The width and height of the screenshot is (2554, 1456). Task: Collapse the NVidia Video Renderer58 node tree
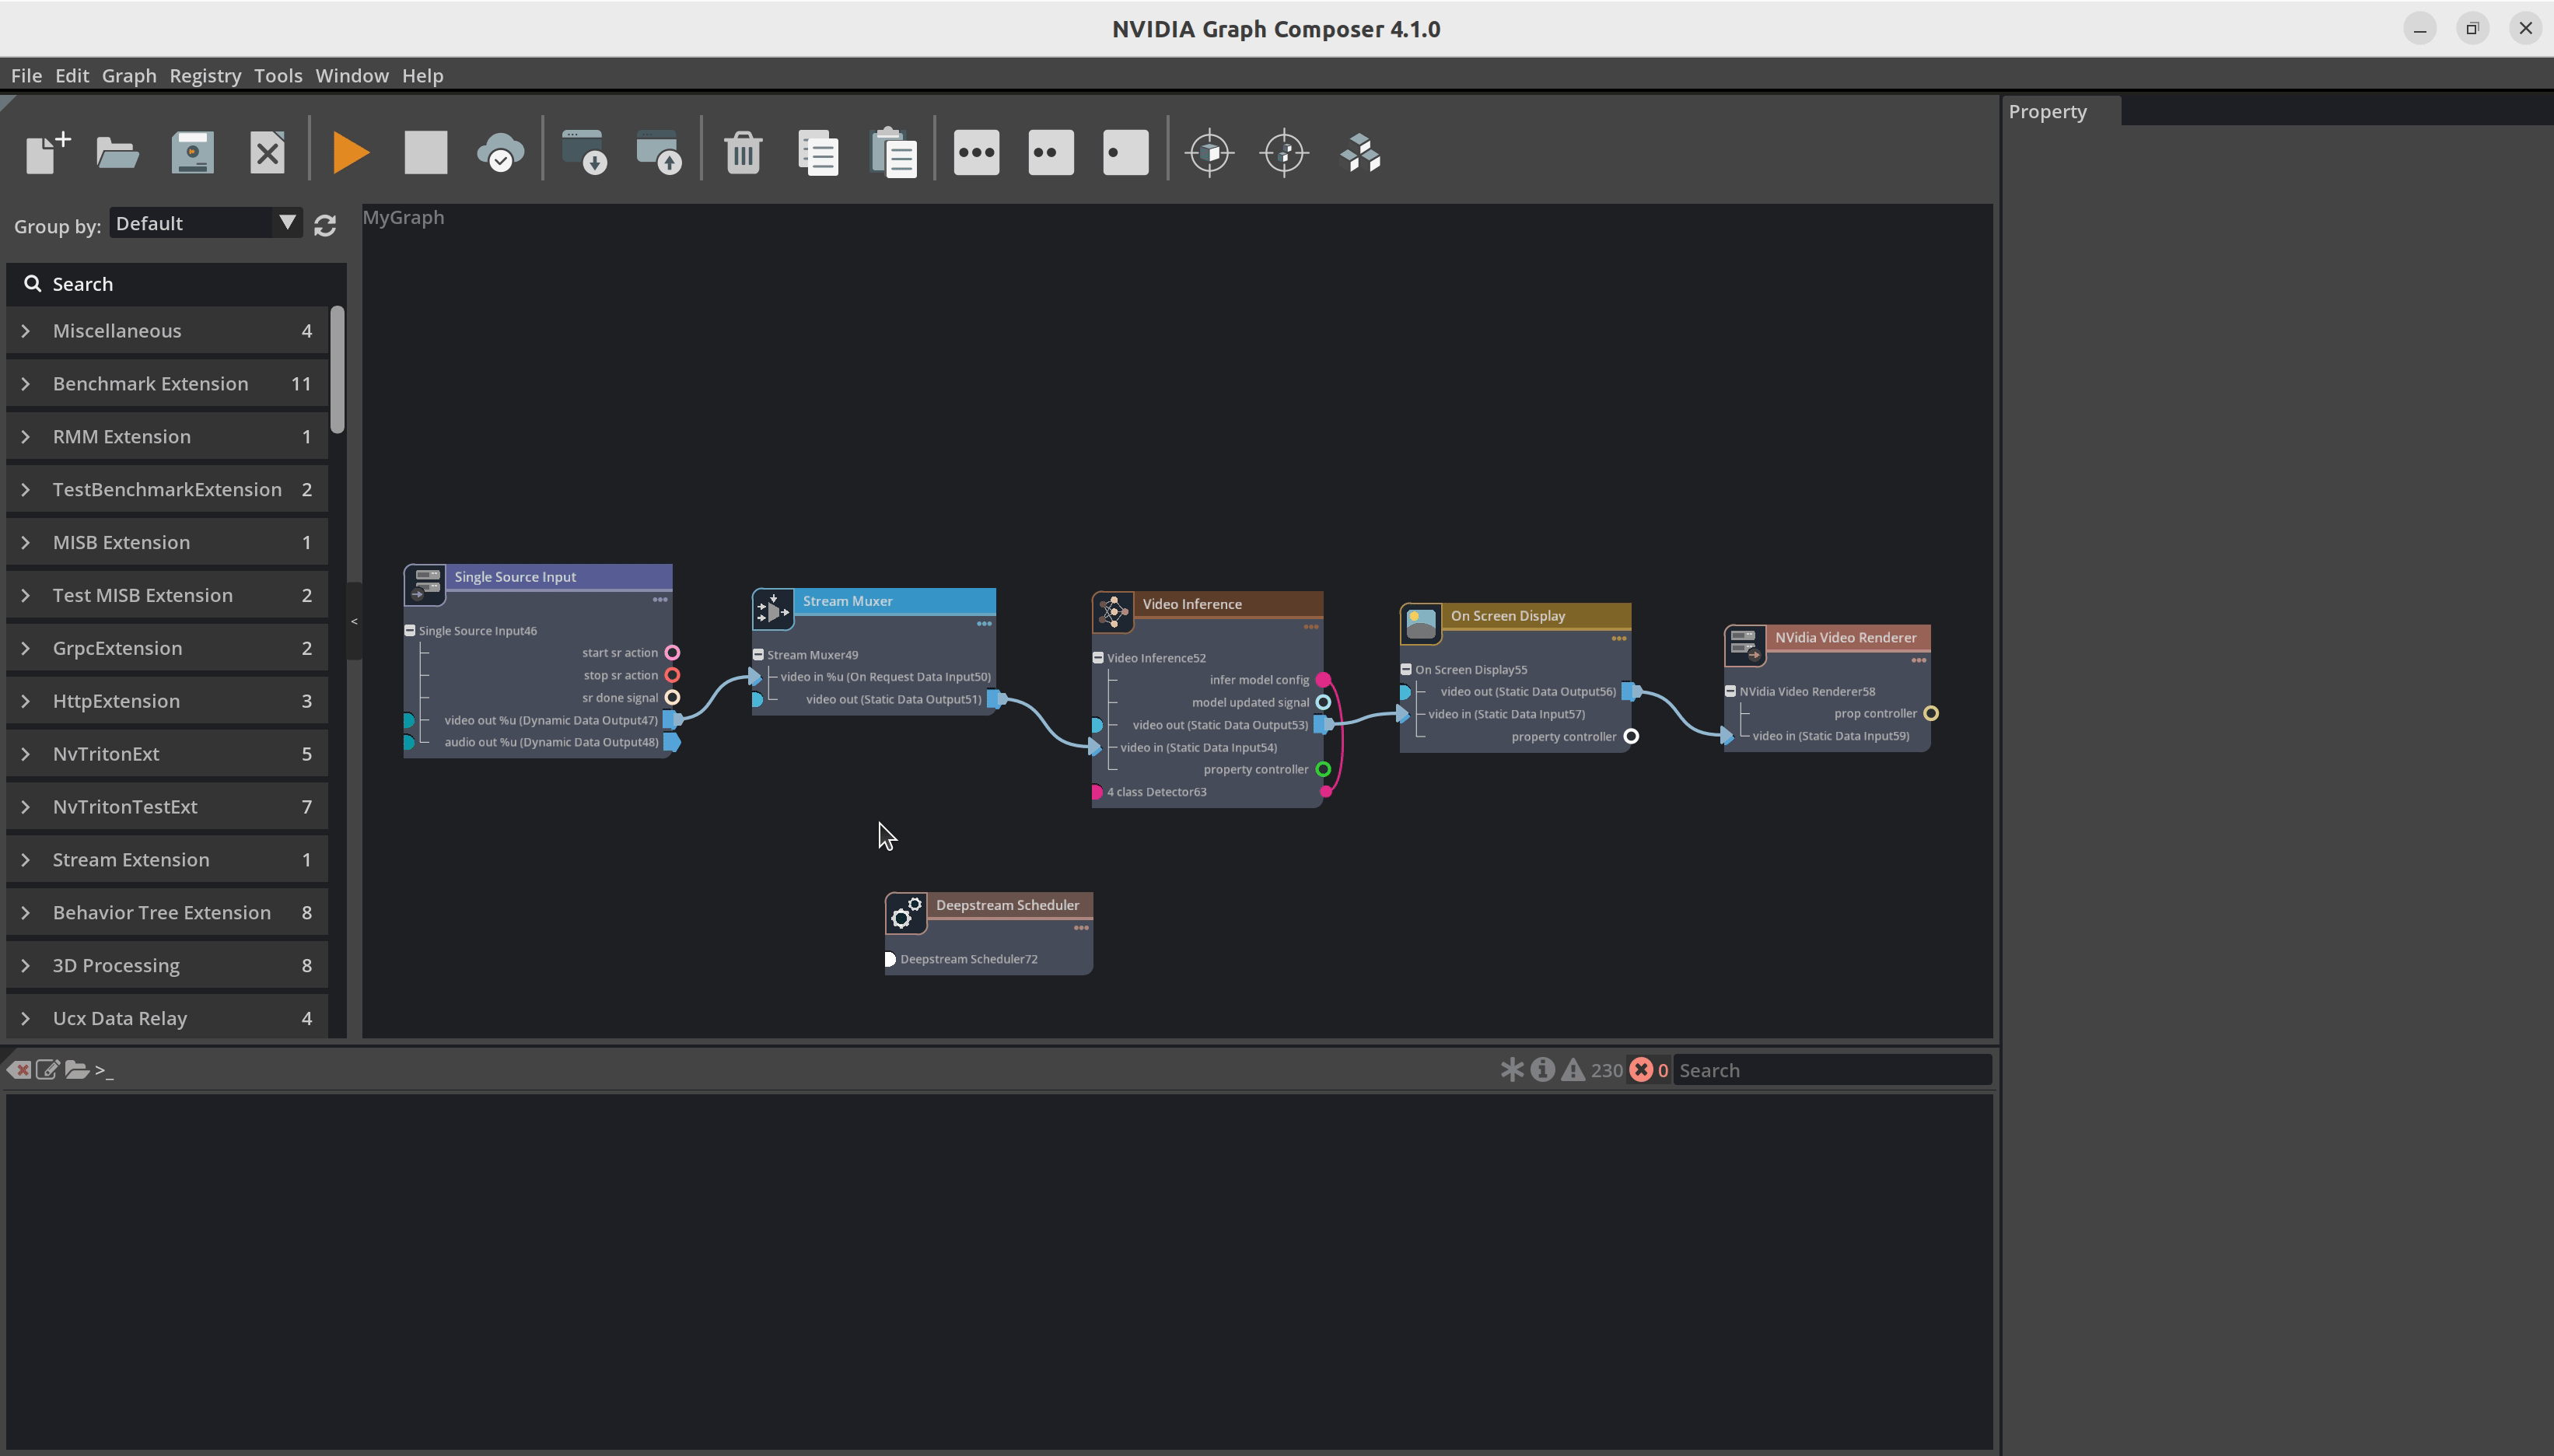click(1730, 692)
